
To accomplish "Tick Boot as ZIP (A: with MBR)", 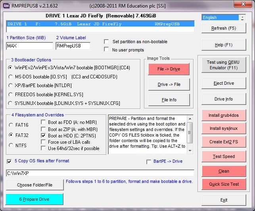I will [x=43, y=129].
